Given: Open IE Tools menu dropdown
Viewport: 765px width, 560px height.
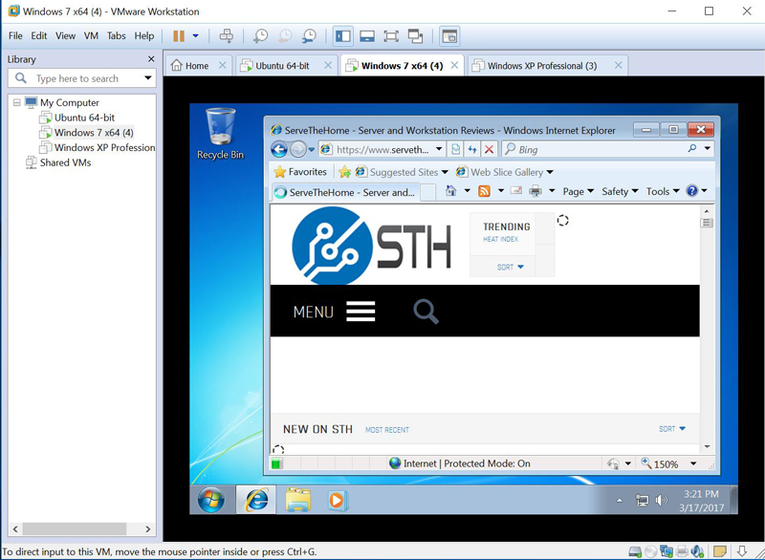Looking at the screenshot, I should (663, 191).
